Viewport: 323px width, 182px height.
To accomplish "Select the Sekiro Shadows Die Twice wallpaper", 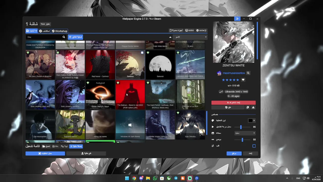I will pyautogui.click(x=190, y=65).
